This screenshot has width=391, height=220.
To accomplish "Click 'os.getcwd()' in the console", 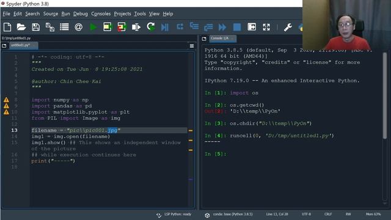I will click(247, 105).
